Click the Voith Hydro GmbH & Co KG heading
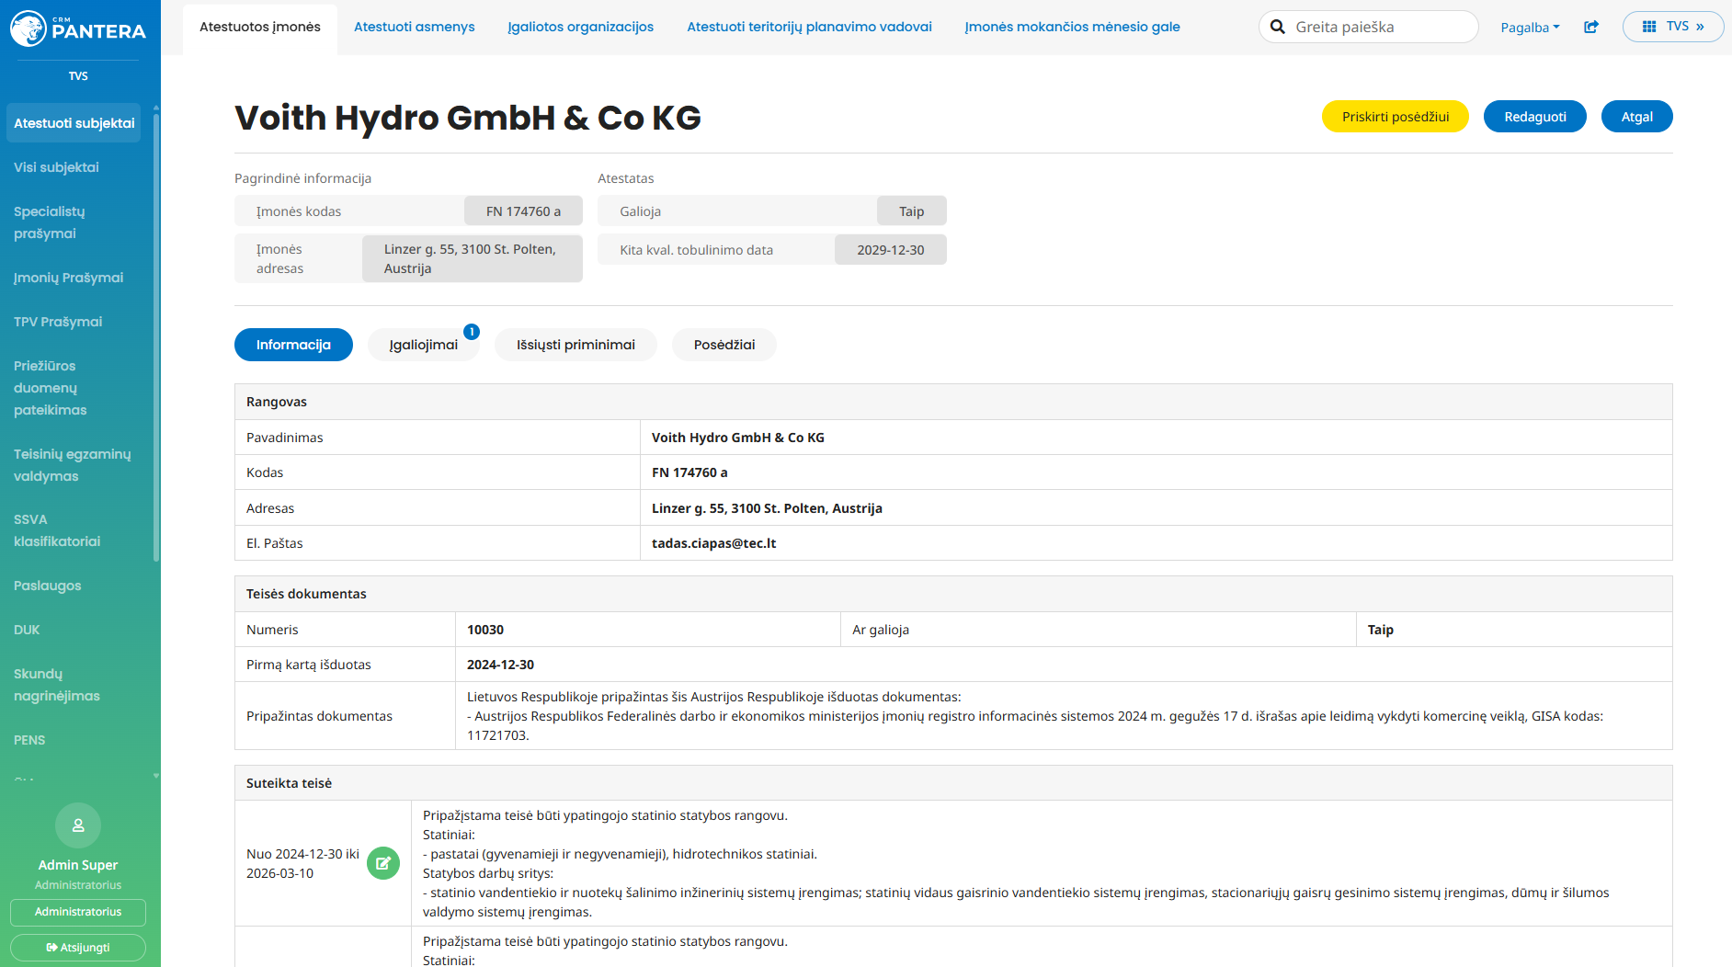The width and height of the screenshot is (1732, 967). [468, 118]
